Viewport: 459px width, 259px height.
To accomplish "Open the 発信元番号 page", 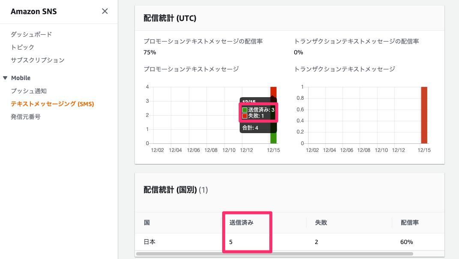I will point(25,117).
